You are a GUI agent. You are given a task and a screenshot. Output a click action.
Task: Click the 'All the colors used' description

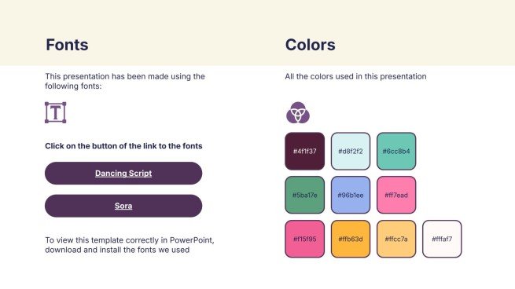355,76
